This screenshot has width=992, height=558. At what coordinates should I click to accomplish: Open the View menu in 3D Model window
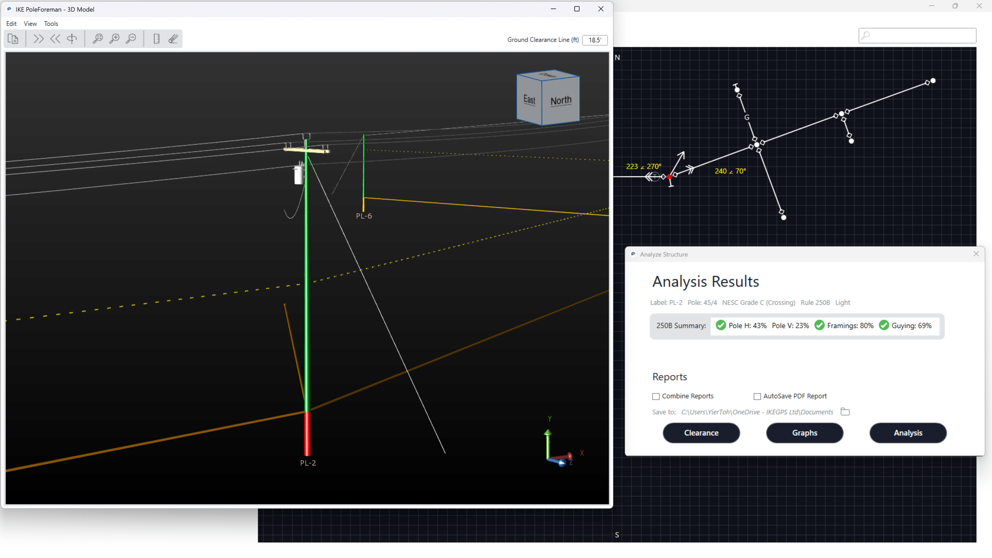coord(30,24)
